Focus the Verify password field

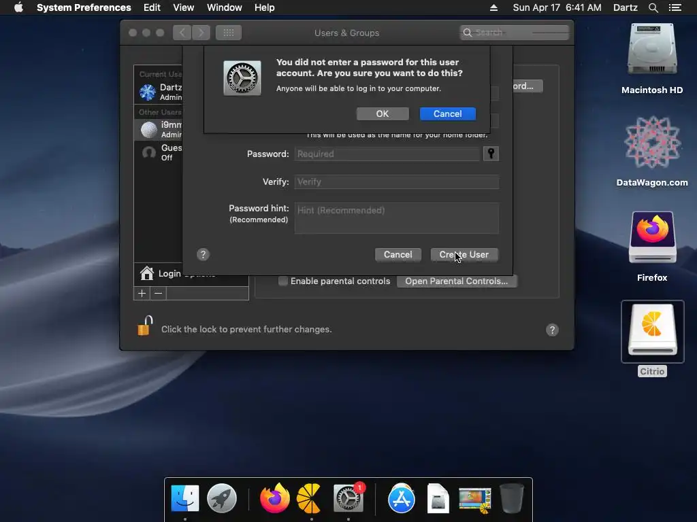coord(397,181)
